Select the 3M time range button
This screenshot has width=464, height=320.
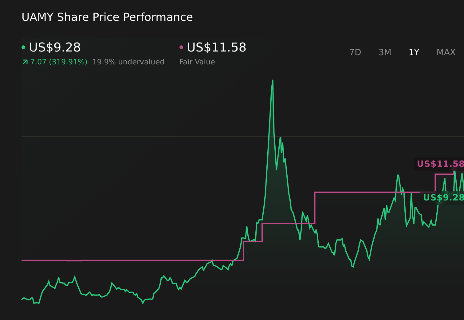click(384, 52)
